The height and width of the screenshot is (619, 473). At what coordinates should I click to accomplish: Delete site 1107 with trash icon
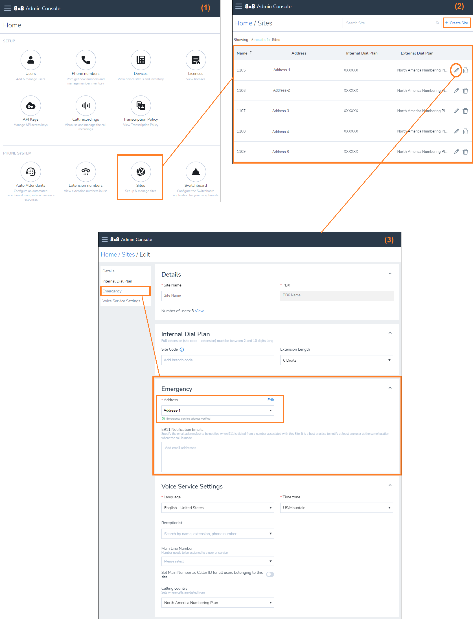click(465, 111)
